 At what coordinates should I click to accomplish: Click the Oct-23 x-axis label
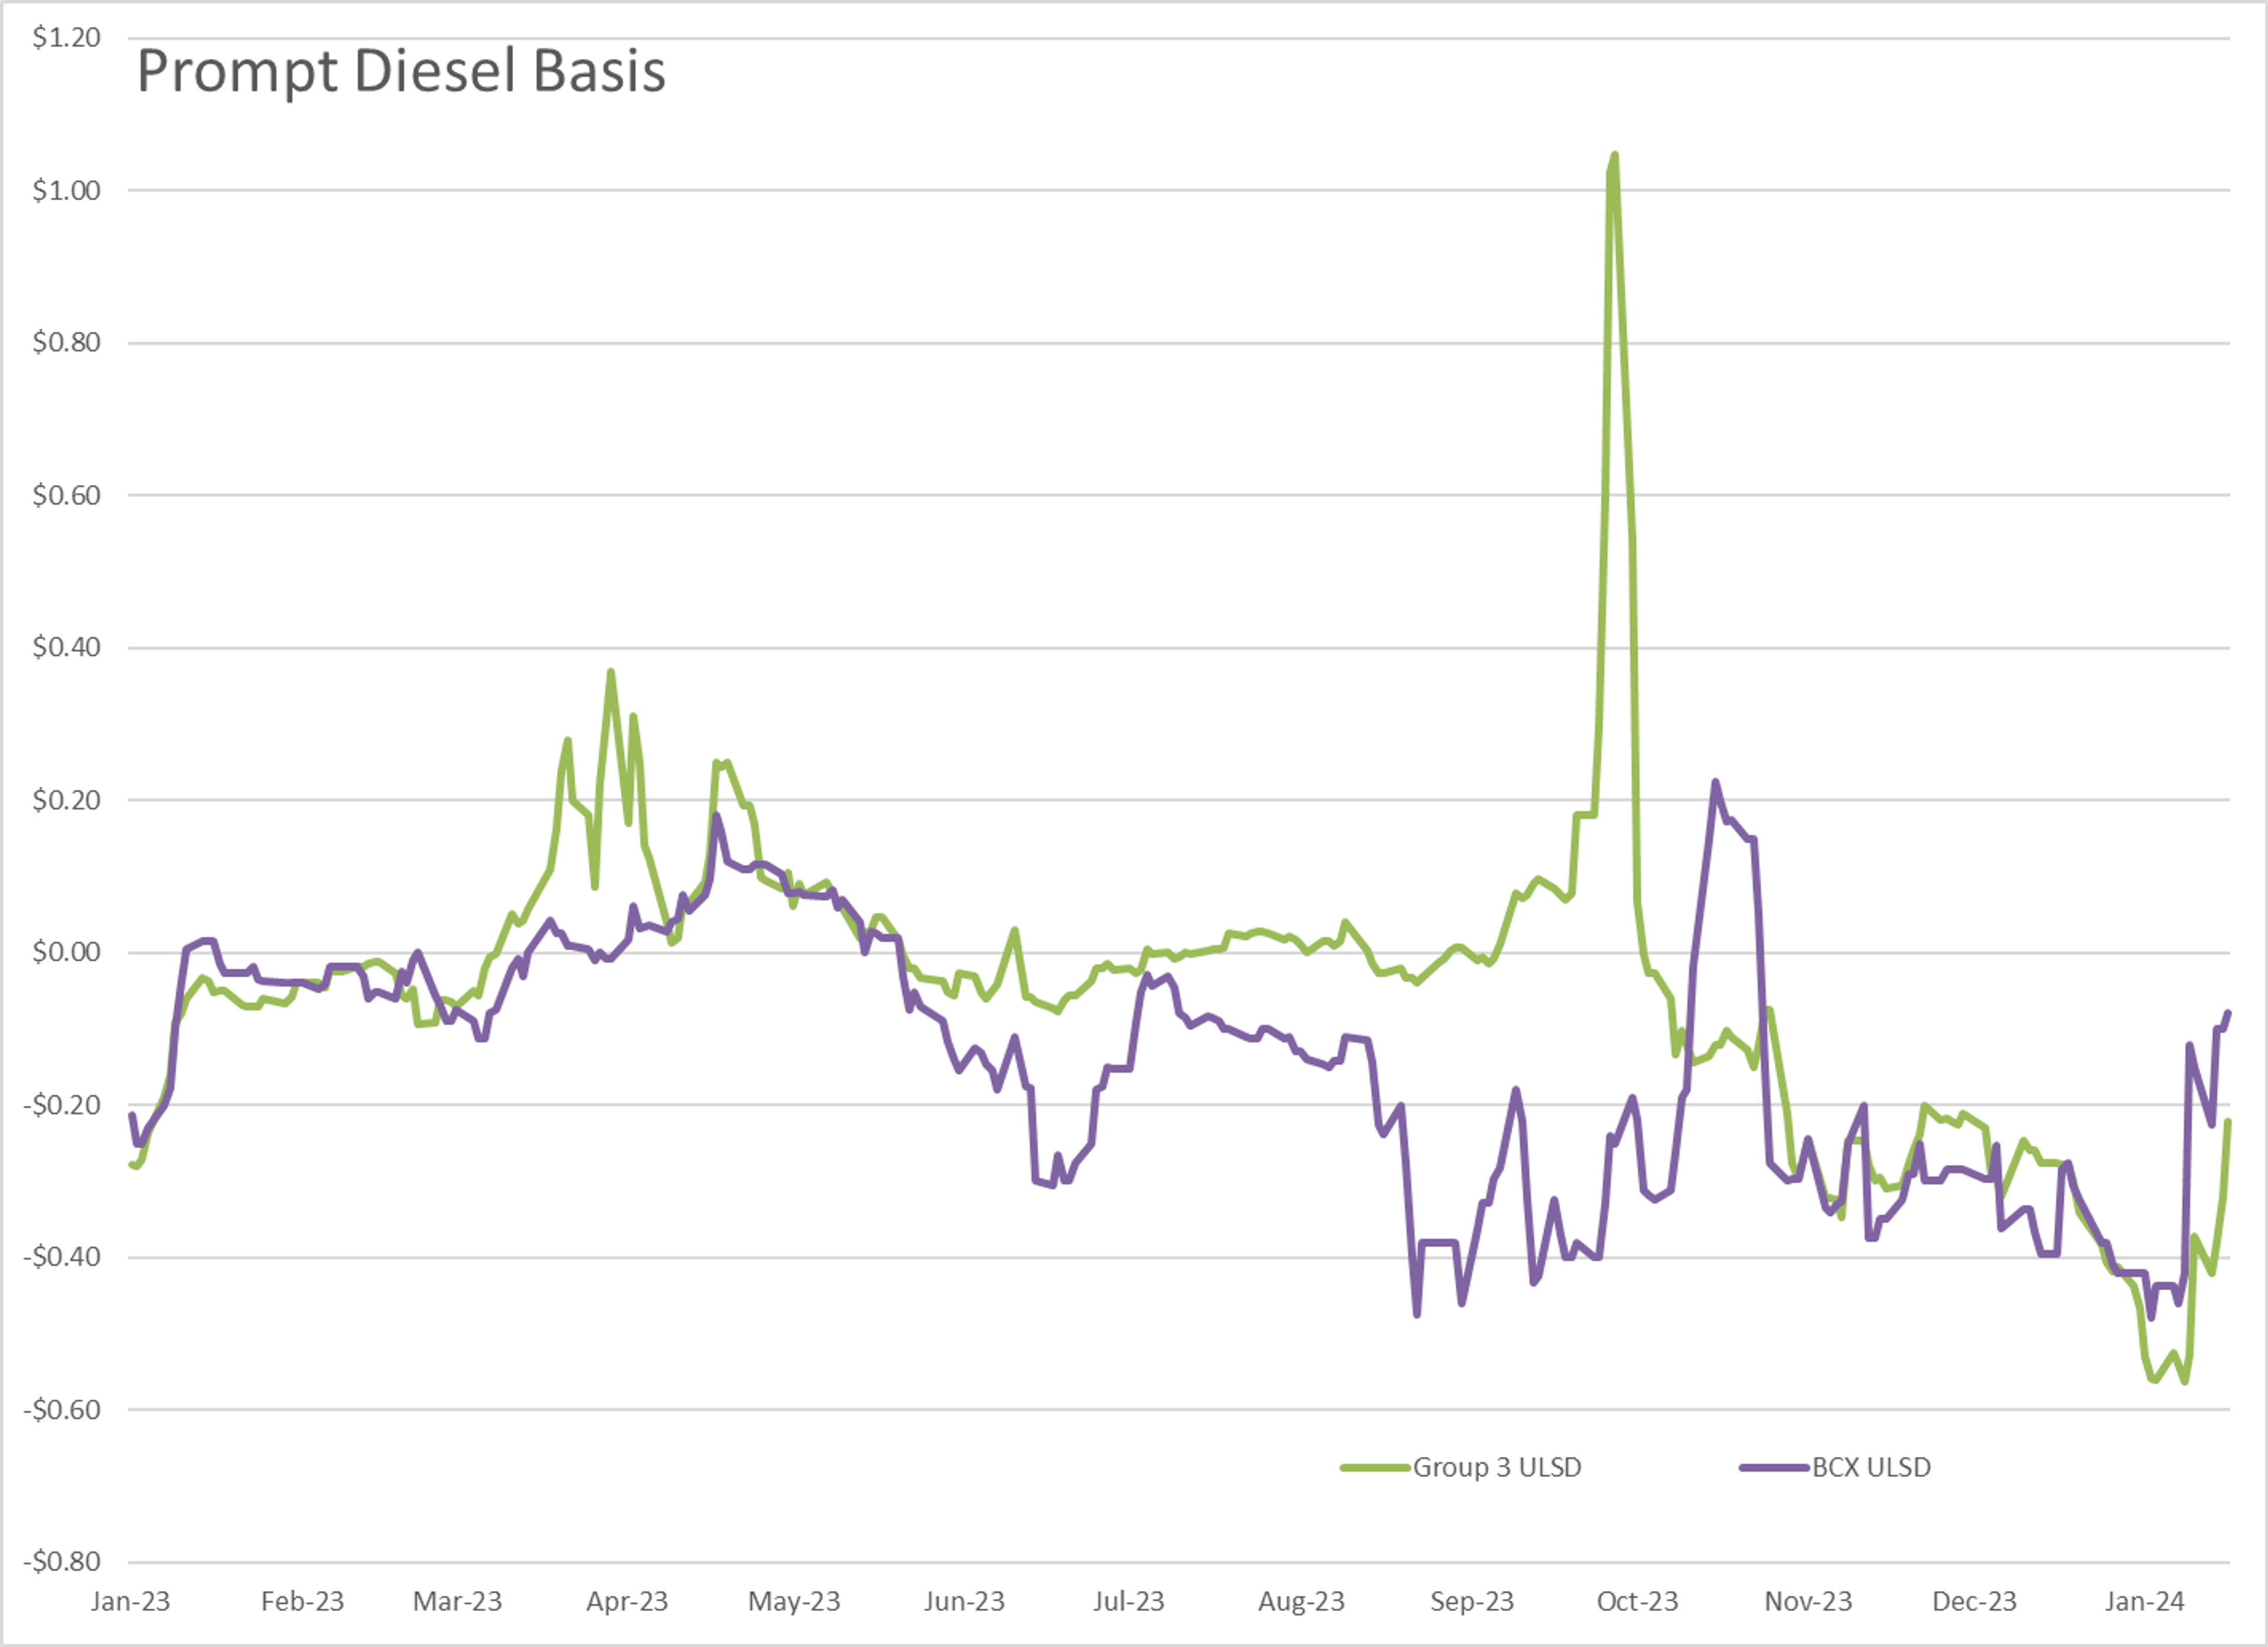click(x=1637, y=1601)
